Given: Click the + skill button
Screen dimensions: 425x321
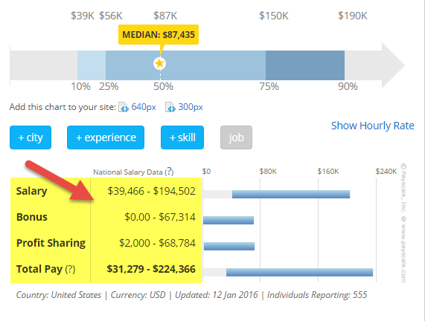Looking at the screenshot, I should point(182,137).
